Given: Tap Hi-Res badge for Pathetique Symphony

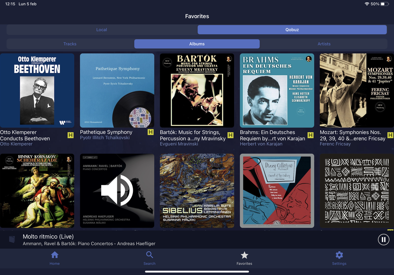Looking at the screenshot, I should 150,132.
